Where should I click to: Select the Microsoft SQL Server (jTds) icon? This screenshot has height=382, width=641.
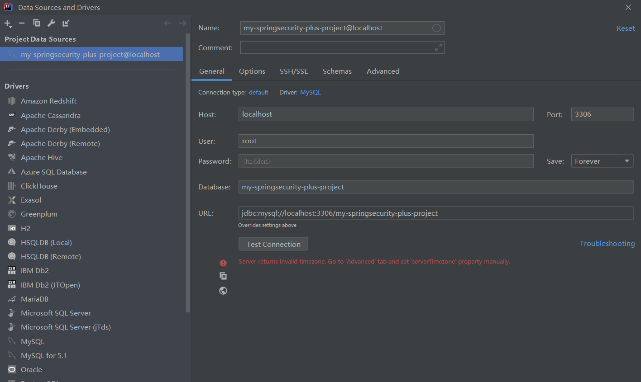point(12,327)
